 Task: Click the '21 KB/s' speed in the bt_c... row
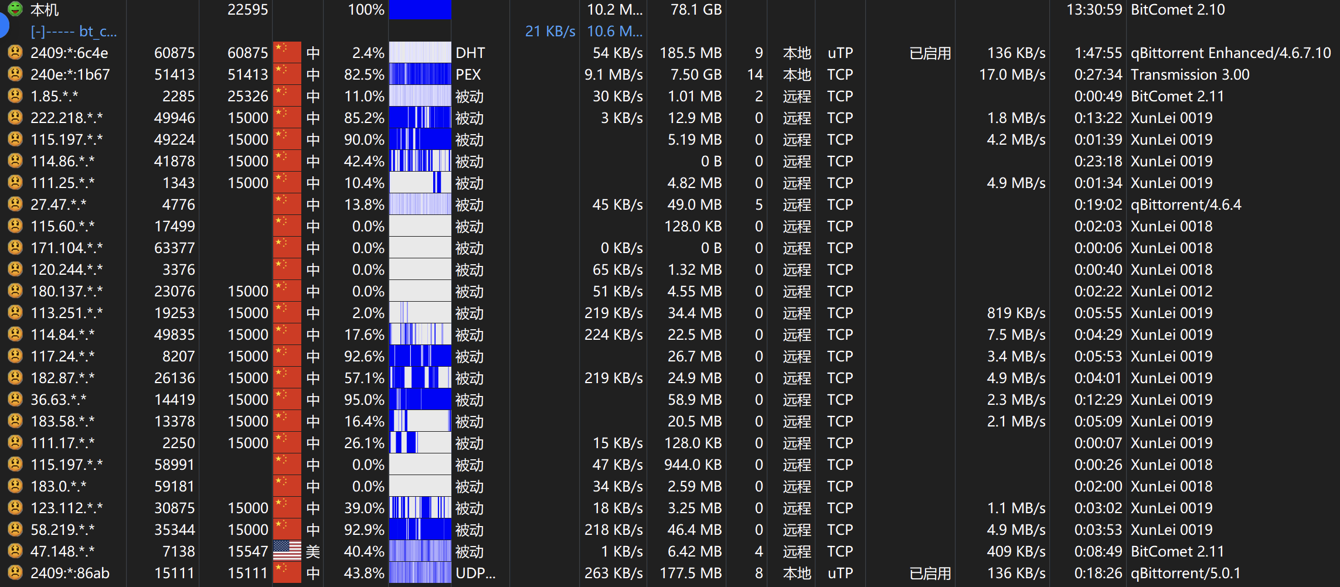[550, 31]
